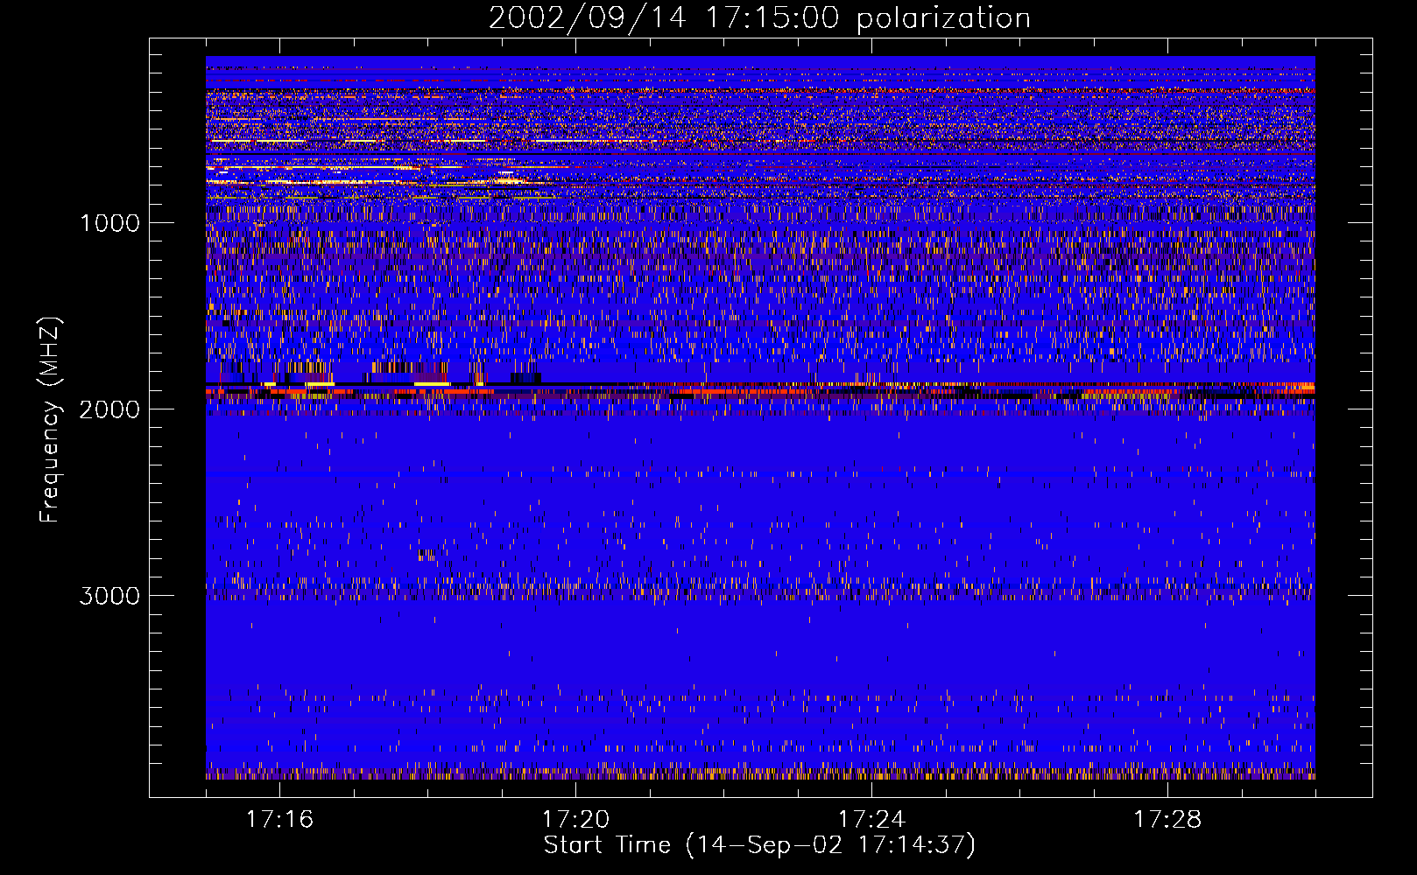Image resolution: width=1417 pixels, height=875 pixels.
Task: Click the 3000 frequency tick label
Action: 109,596
